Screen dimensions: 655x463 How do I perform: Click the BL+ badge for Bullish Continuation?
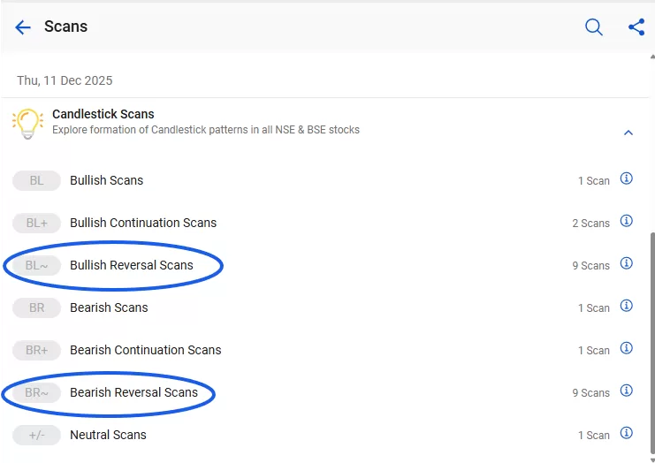click(36, 223)
